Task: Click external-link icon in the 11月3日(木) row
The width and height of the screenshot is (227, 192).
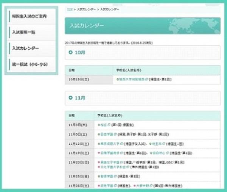Action: 109,124
